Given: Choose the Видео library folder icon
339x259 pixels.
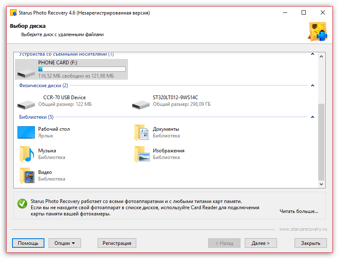Looking at the screenshot, I should [x=26, y=176].
